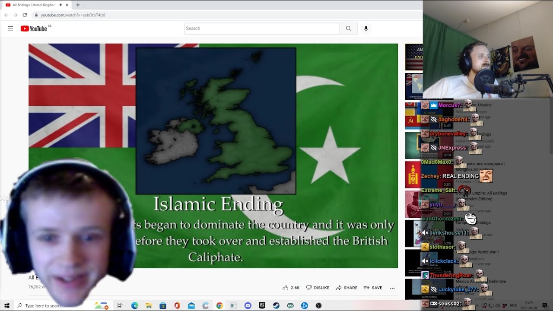
Task: Reload the page with refresh icon
Action: coord(25,15)
